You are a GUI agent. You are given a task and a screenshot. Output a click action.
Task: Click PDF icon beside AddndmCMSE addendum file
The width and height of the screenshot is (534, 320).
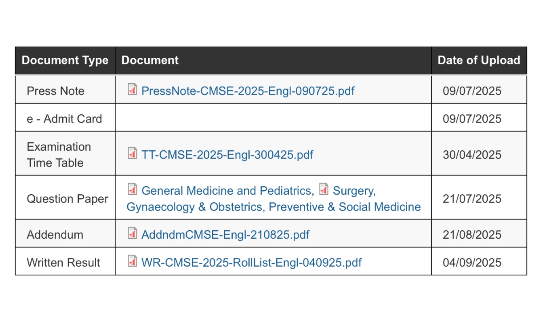tap(132, 233)
